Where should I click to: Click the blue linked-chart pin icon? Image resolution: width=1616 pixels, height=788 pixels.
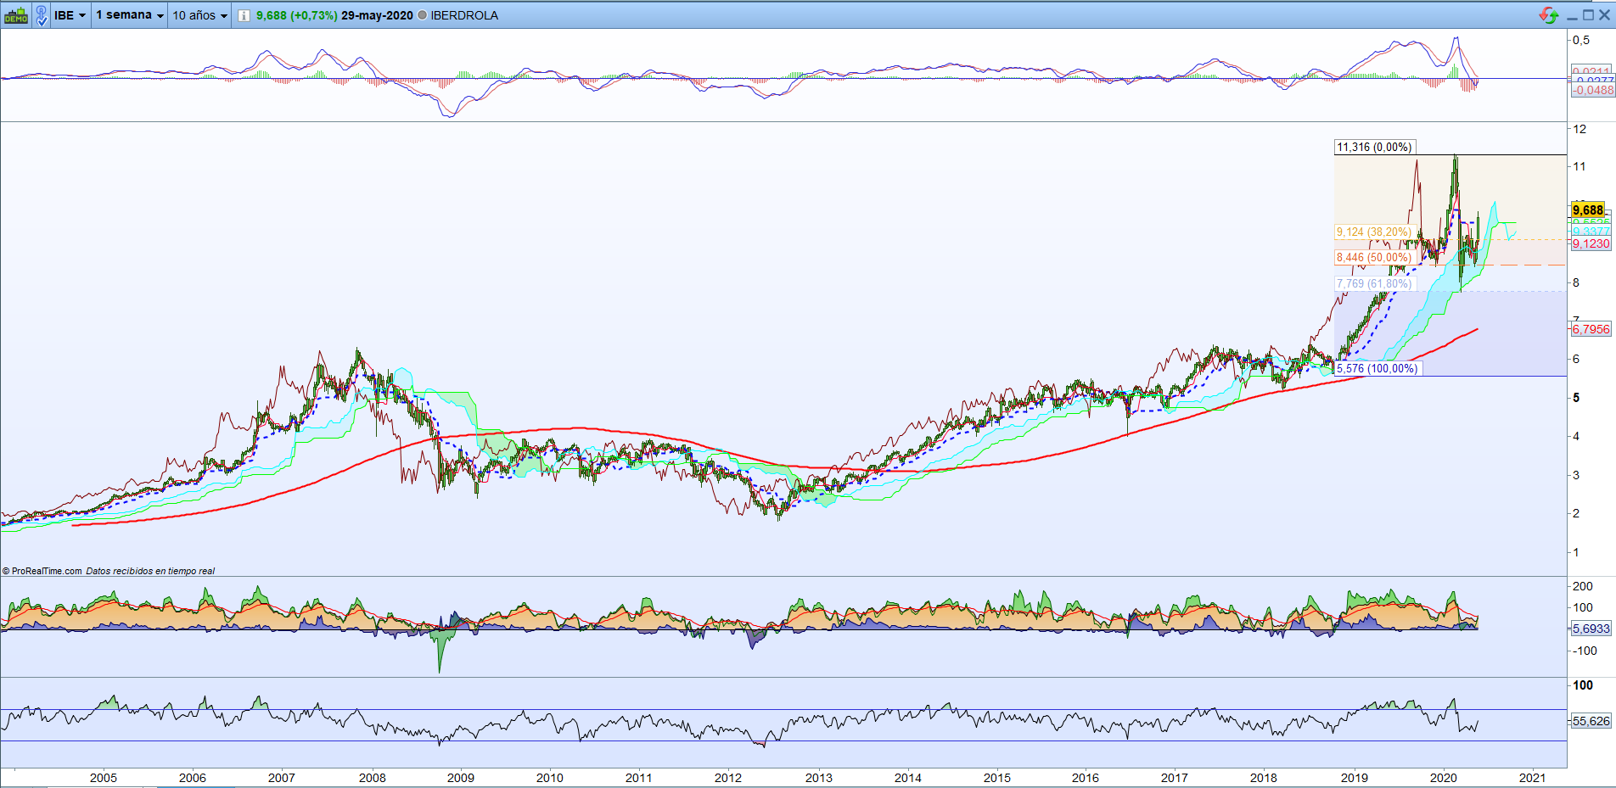click(41, 15)
